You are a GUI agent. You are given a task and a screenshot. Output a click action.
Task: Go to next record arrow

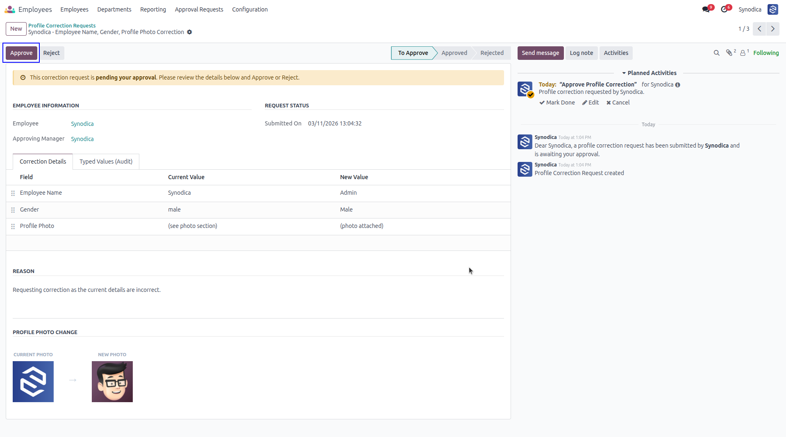[773, 29]
